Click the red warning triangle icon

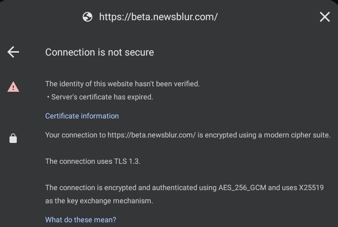[x=13, y=87]
